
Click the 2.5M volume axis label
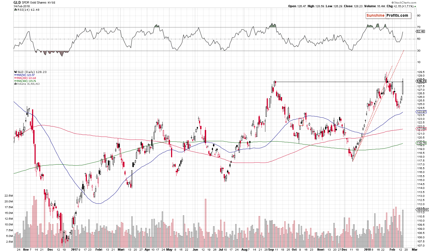tap(10, 242)
